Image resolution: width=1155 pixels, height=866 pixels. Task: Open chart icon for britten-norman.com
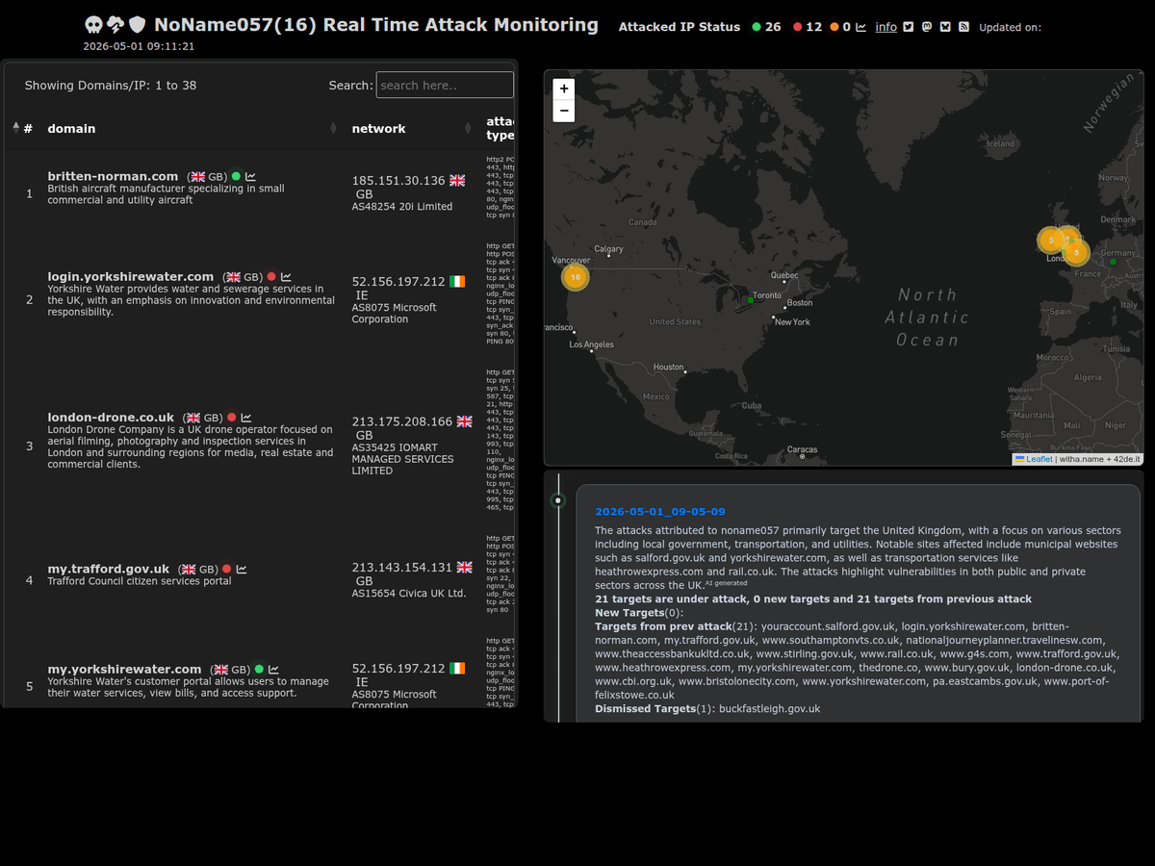(250, 177)
